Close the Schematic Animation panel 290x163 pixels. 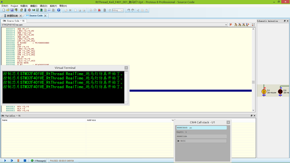(x=288, y=21)
